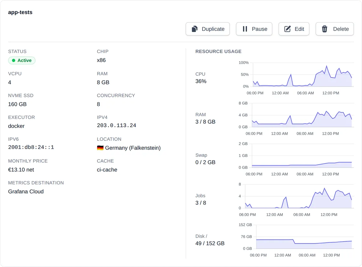Click the €13.10 net monthly price

[21, 170]
